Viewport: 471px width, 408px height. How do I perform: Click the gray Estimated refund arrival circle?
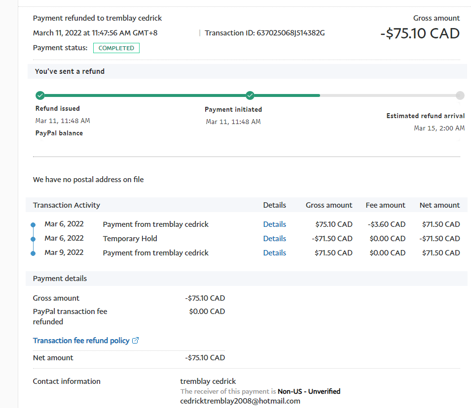pos(460,95)
